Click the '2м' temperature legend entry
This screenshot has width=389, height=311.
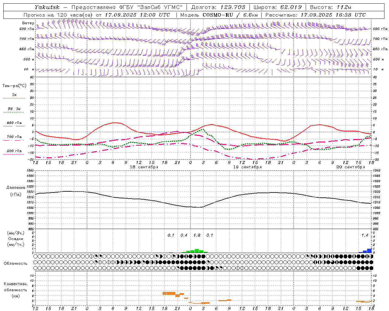click(14, 95)
